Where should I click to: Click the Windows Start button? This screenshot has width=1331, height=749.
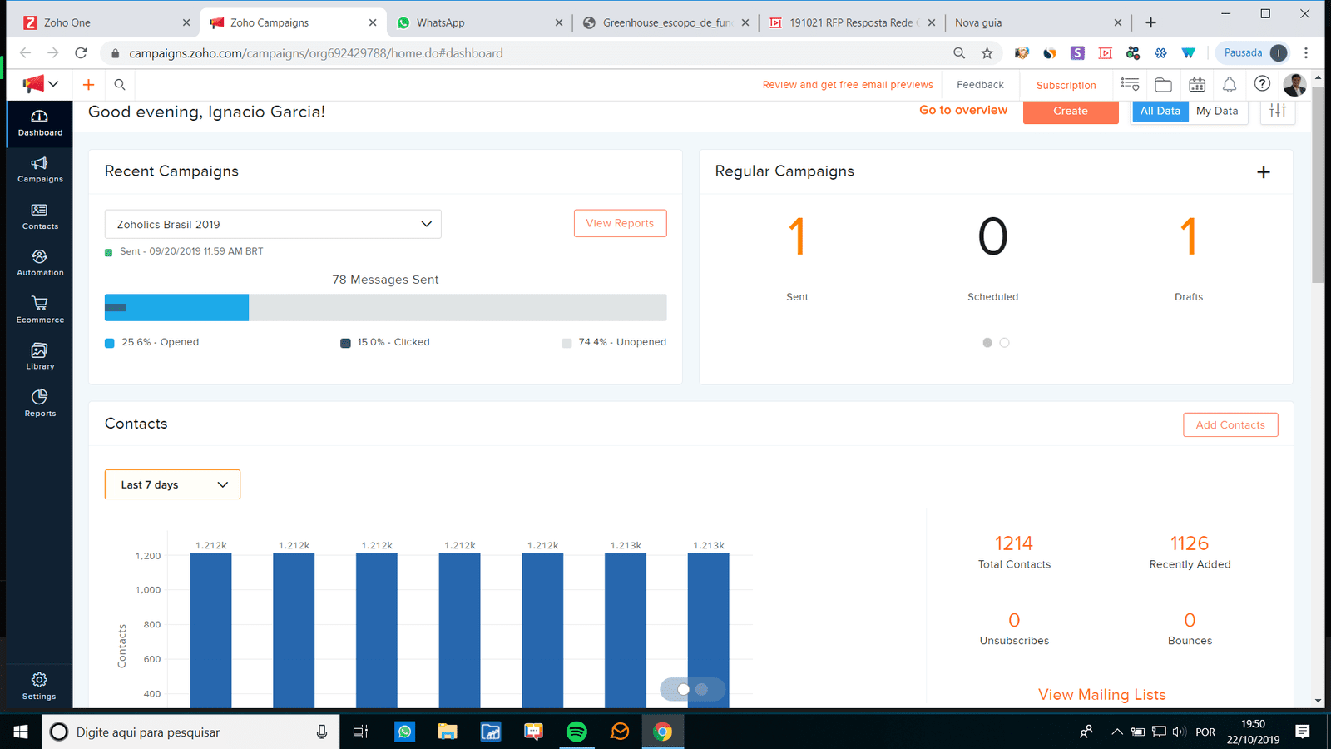pyautogui.click(x=20, y=732)
